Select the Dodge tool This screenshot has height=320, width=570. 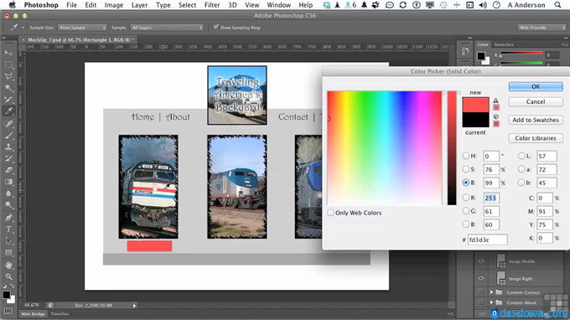[8, 205]
